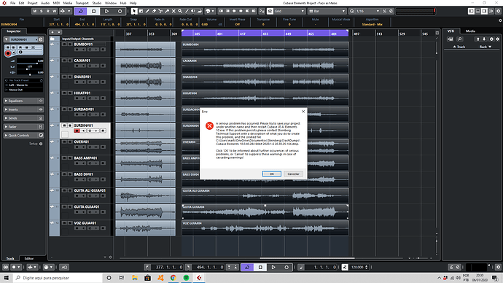Image resolution: width=503 pixels, height=283 pixels.
Task: Expand Inserts section in Inspector
Action: pos(23,109)
